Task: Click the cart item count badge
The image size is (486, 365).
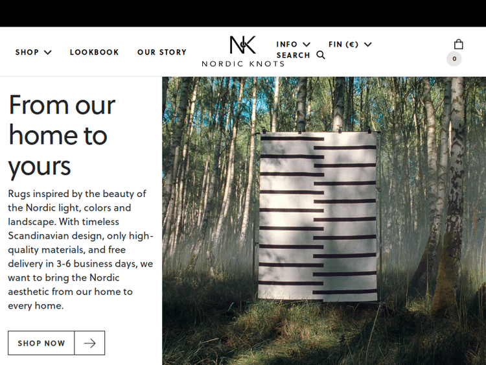Action: pyautogui.click(x=454, y=58)
